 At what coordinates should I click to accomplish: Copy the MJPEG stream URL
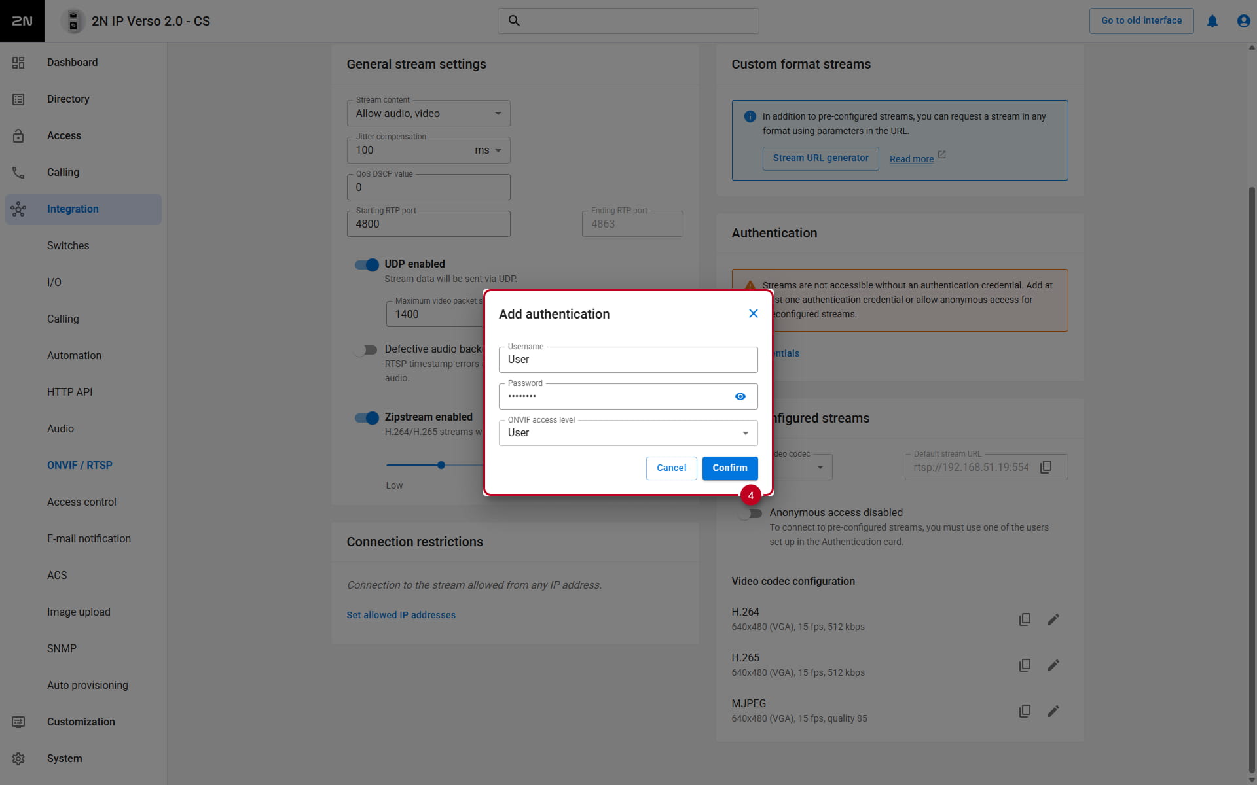(1025, 711)
